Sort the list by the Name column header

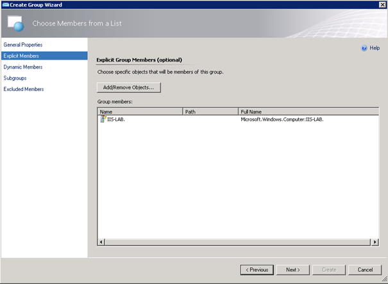140,112
